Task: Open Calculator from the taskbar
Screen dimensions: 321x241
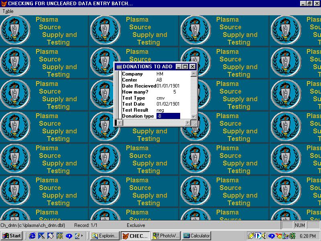Action: point(196,236)
